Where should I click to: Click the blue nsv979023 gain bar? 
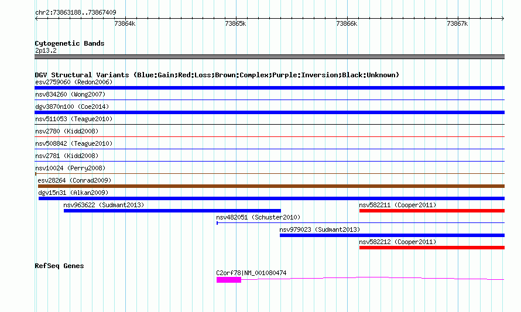click(392, 235)
